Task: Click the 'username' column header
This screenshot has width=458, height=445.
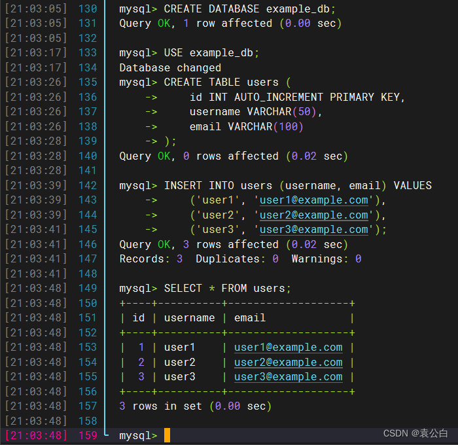Action: (189, 318)
